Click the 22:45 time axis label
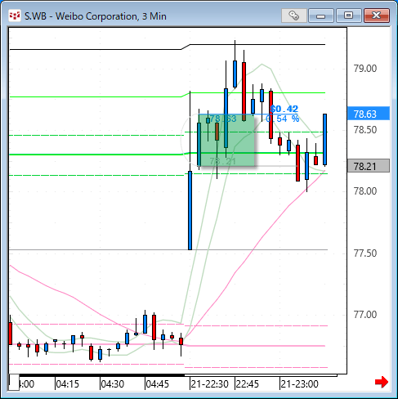This screenshot has width=398, height=399. [248, 384]
